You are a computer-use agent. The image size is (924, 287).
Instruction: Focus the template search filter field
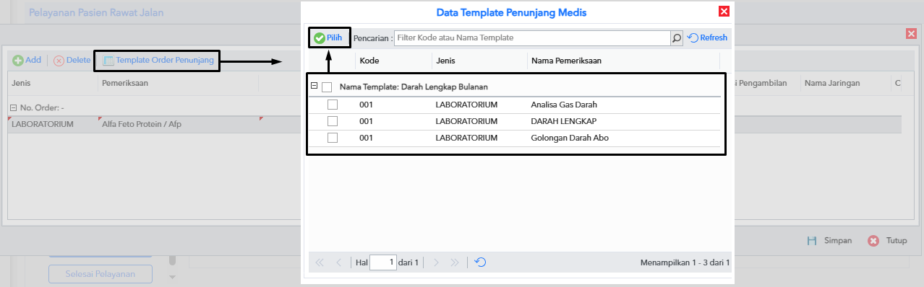(x=533, y=37)
